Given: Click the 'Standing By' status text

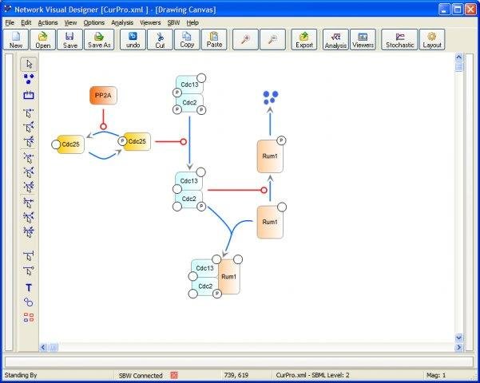Looking at the screenshot, I should pyautogui.click(x=21, y=375).
